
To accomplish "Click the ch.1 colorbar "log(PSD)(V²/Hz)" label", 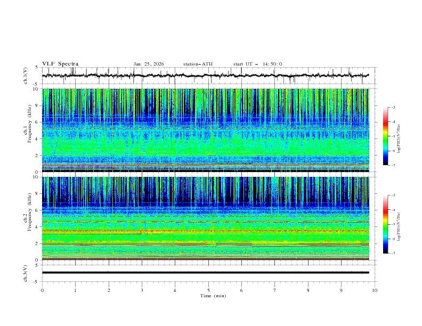I will coord(399,139).
